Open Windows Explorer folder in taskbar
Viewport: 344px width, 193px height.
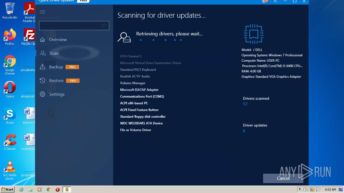pyautogui.click(x=30, y=190)
